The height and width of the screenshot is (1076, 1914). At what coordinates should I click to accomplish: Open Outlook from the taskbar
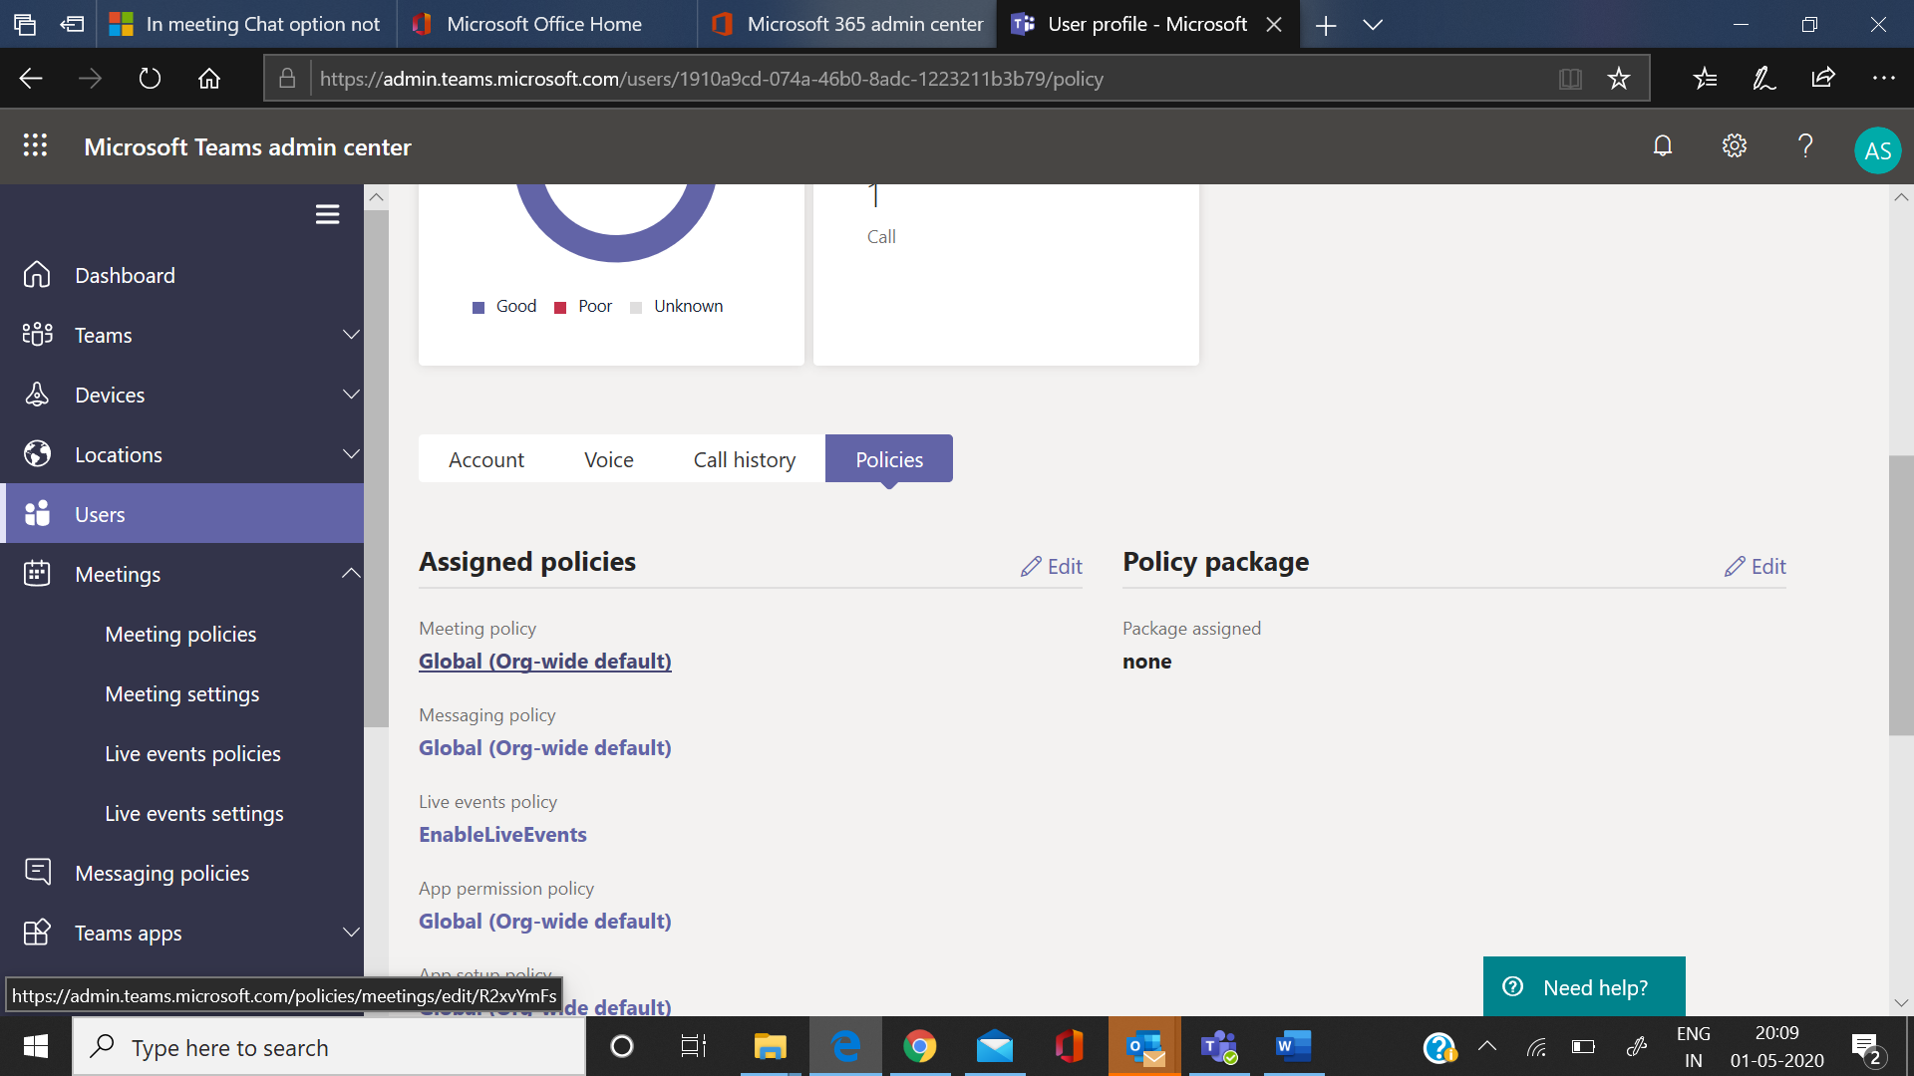pyautogui.click(x=1144, y=1047)
